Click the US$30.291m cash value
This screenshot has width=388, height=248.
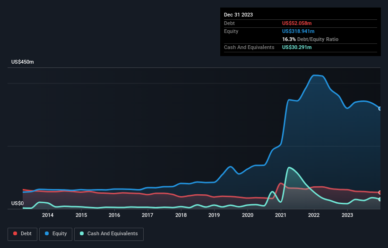click(297, 47)
